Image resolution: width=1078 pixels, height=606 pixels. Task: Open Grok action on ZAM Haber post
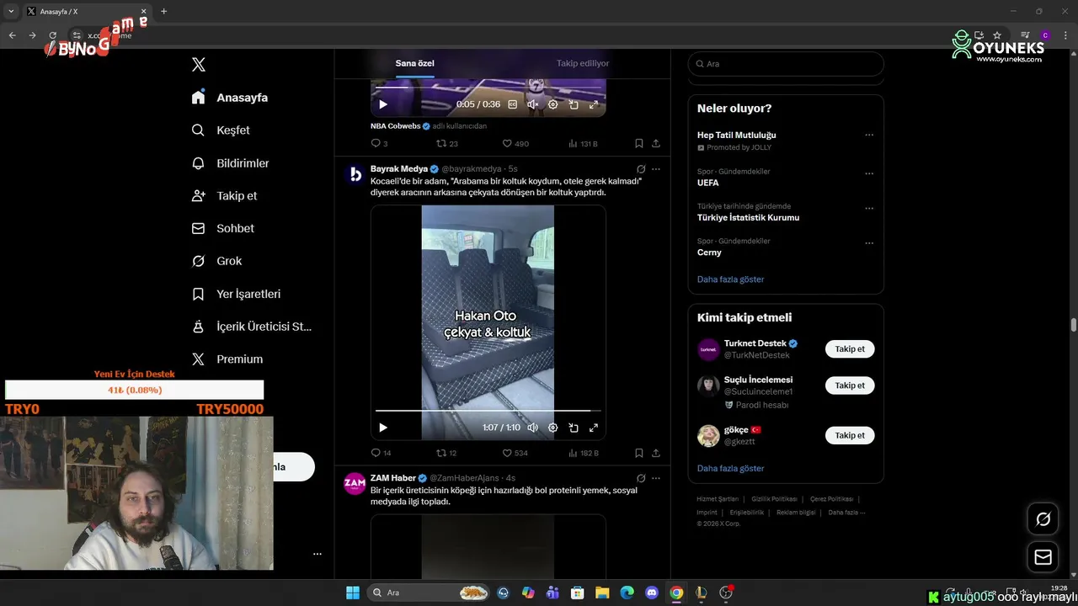[641, 478]
